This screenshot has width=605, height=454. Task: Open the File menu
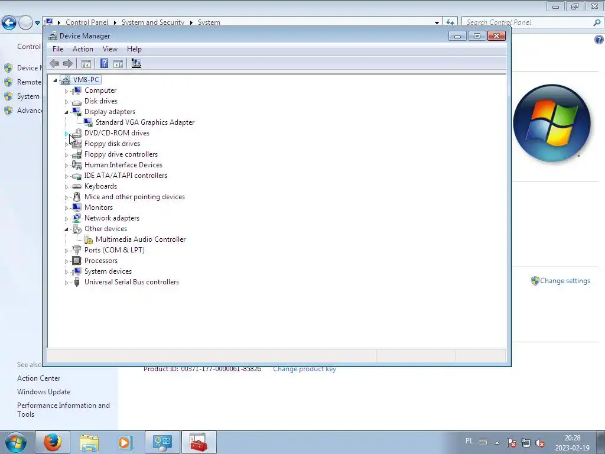click(x=58, y=49)
